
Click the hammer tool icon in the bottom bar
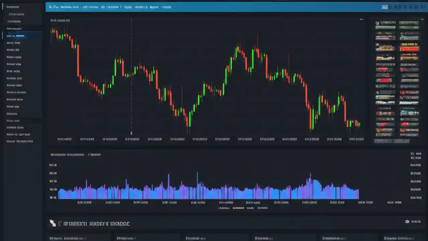click(x=52, y=223)
